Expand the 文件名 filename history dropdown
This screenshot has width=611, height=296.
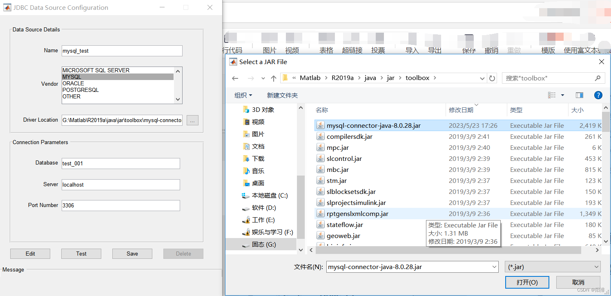(494, 267)
